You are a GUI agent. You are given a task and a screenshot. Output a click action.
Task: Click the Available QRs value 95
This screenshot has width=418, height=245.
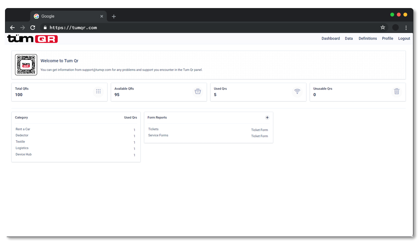click(117, 95)
